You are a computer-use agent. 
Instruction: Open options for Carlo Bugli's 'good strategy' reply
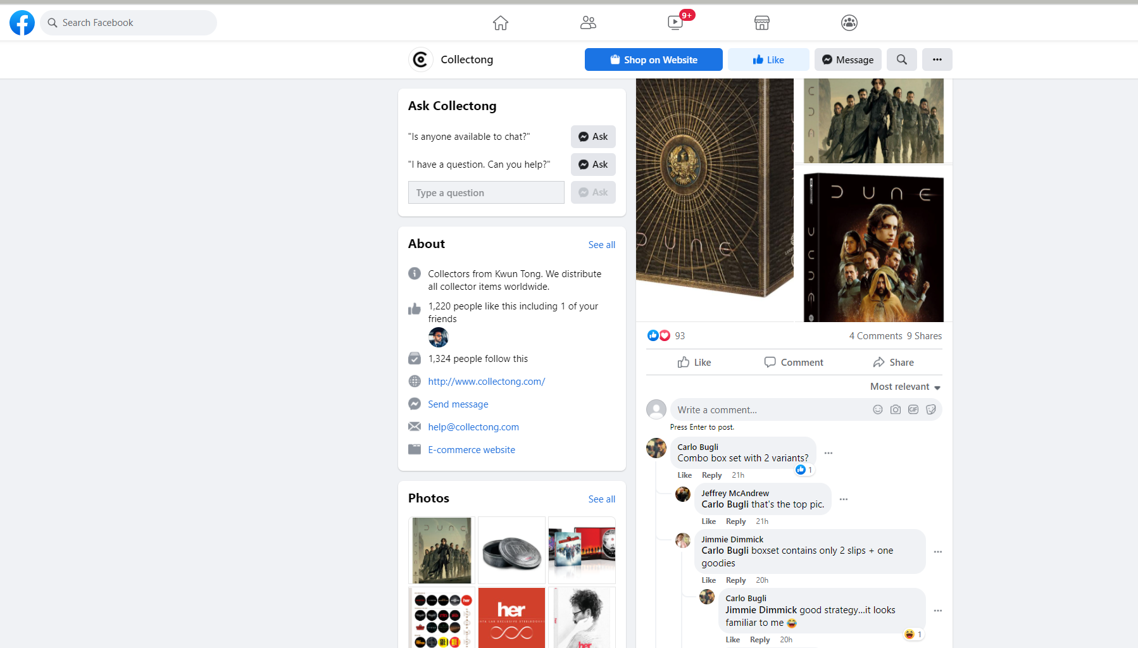[x=938, y=611]
